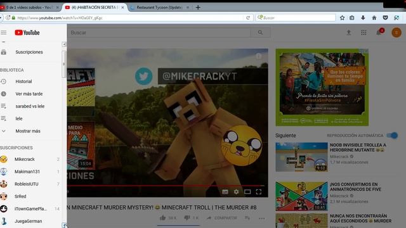Open the 'lele' playlist
The image size is (406, 228).
point(19,118)
